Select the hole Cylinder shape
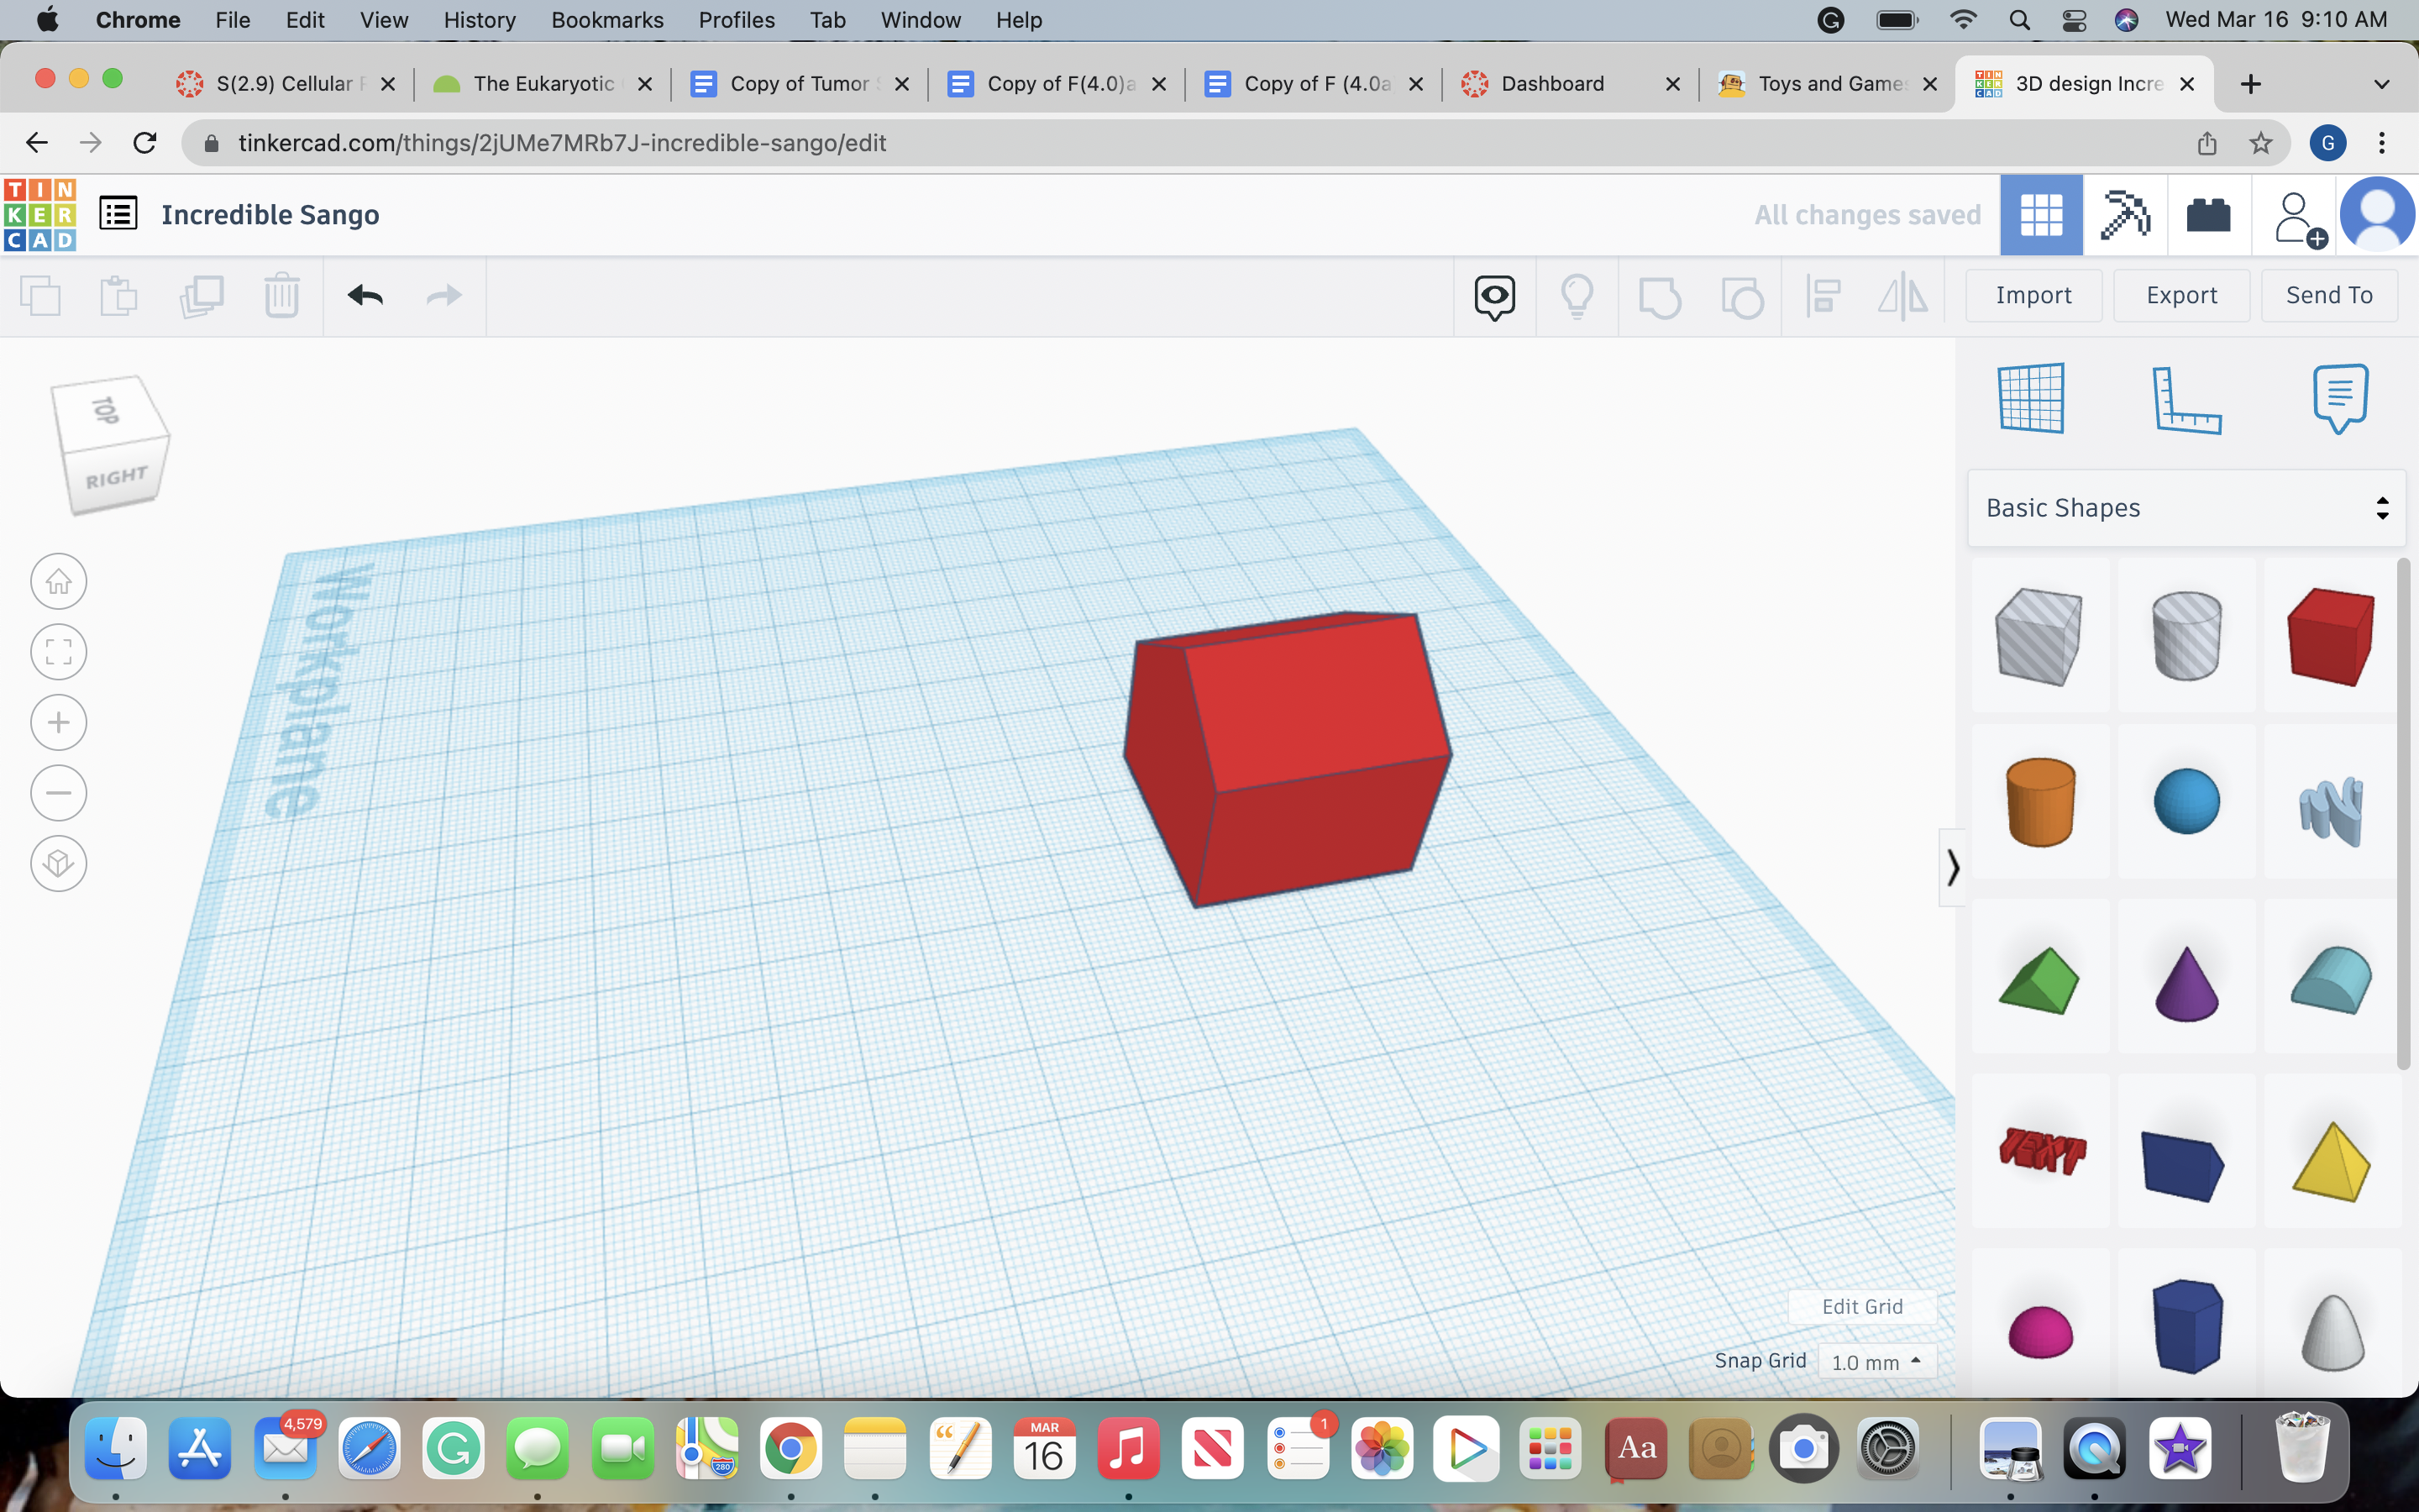 (x=2186, y=636)
